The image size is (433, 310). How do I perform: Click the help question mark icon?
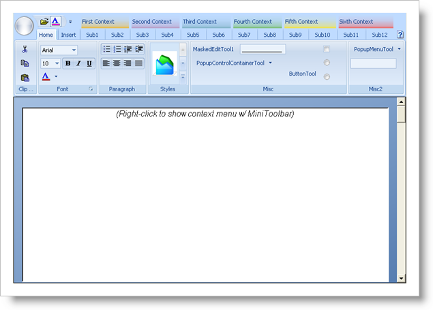[x=400, y=35]
